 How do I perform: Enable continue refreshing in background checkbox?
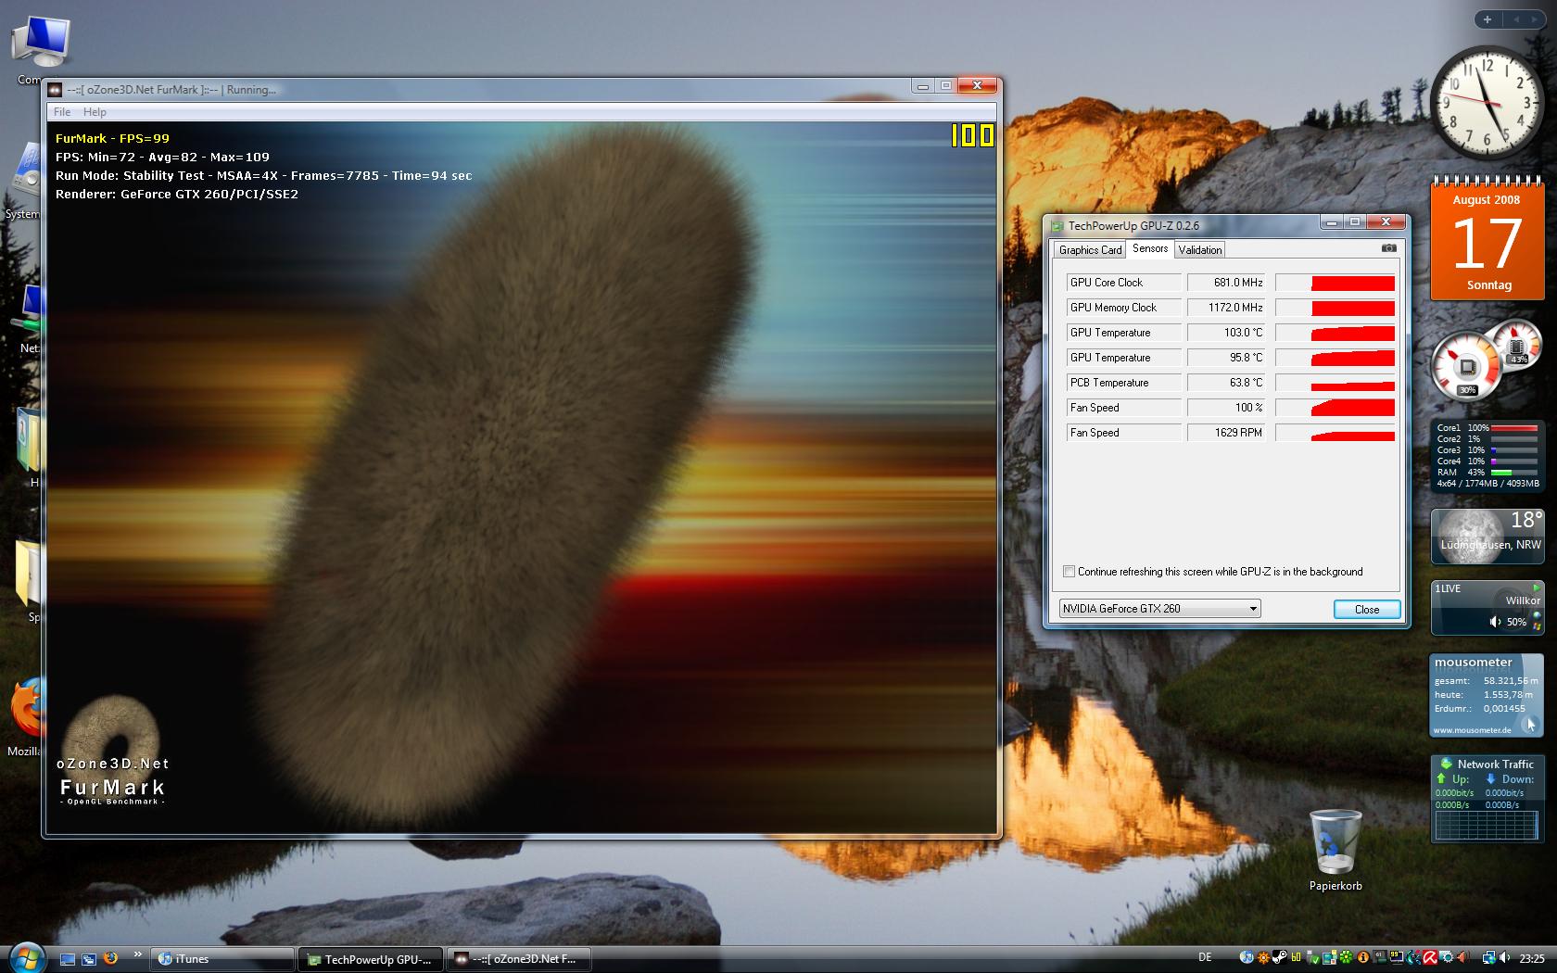pos(1069,572)
